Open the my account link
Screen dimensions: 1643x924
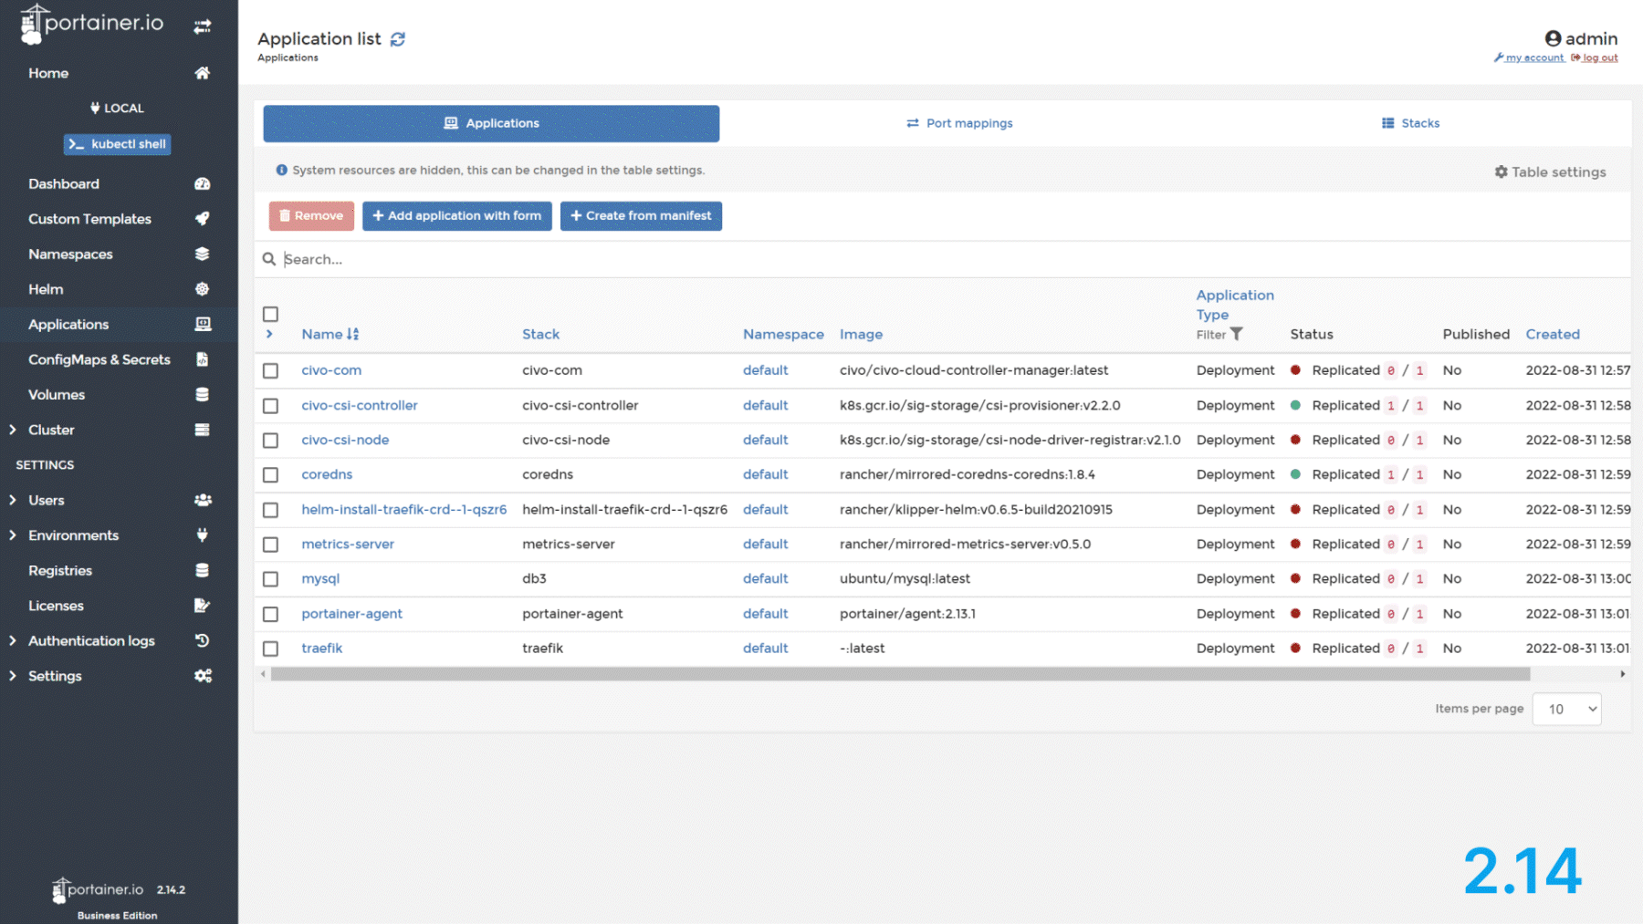pyautogui.click(x=1529, y=57)
